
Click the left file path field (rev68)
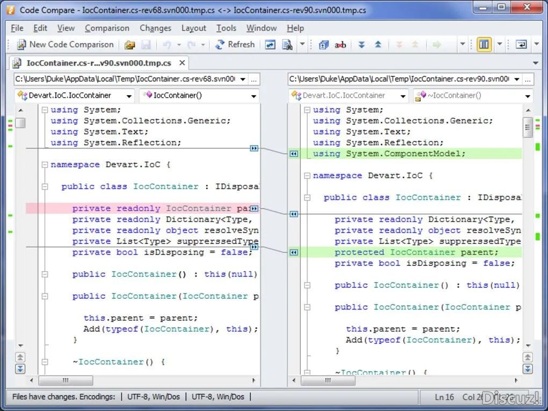[x=125, y=79]
